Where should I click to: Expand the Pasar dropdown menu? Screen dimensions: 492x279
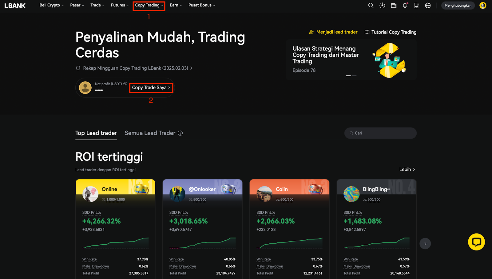77,5
